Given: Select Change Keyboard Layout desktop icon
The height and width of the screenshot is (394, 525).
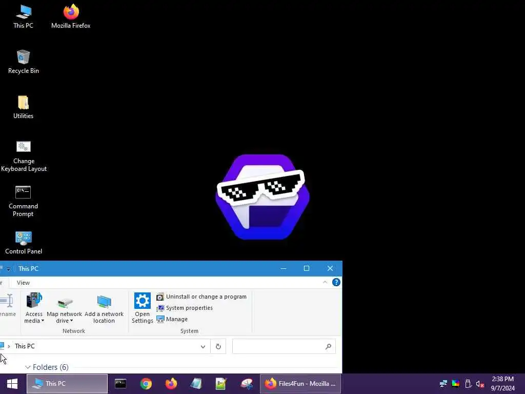Looking at the screenshot, I should pyautogui.click(x=24, y=156).
